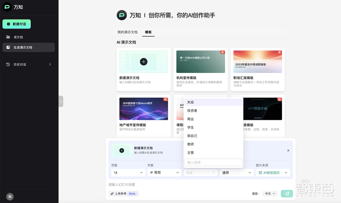This screenshot has width=341, height=203.
Task: Click the 输入选项 input field
Action: pyautogui.click(x=213, y=162)
